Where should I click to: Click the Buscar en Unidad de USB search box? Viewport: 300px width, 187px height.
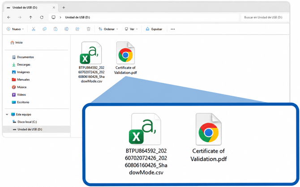click(x=265, y=17)
